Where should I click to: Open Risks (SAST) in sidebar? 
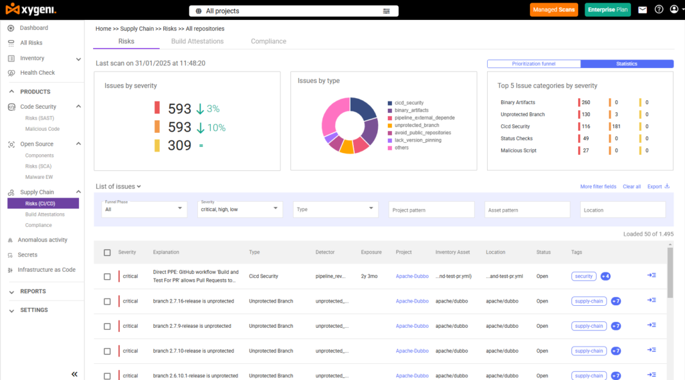39,118
